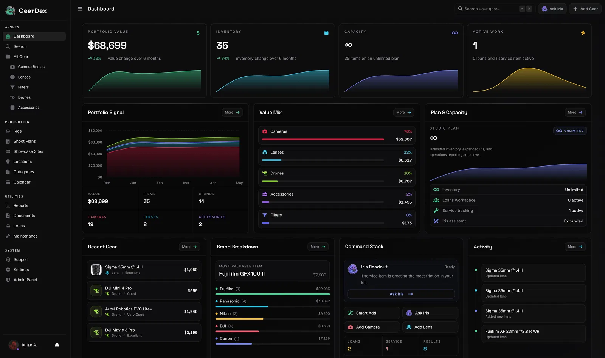Click the Ask Iris button in top bar
Viewport: 605px width, 358px height.
(552, 9)
